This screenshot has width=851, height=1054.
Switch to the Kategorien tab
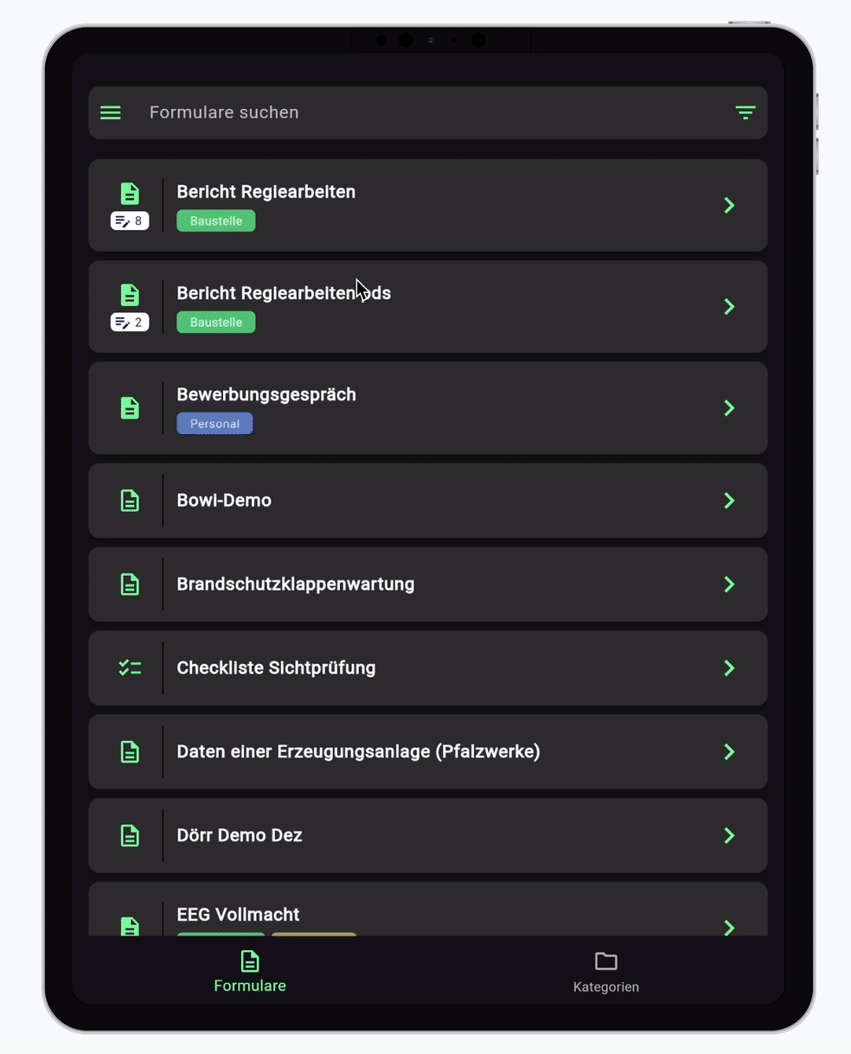pyautogui.click(x=605, y=972)
